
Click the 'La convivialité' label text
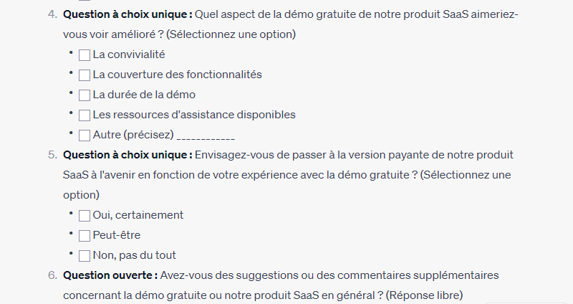[x=130, y=54]
